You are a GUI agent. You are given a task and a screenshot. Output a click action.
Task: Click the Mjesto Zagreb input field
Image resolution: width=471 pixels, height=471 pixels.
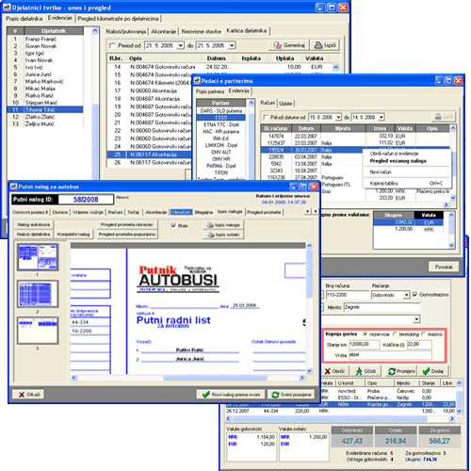coord(382,307)
